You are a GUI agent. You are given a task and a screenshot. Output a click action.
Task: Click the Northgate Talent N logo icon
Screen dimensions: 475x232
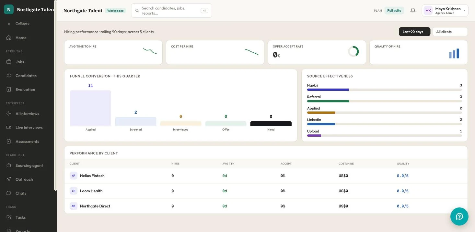[x=9, y=9]
